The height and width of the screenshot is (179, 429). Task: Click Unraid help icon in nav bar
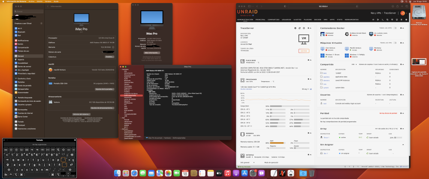coord(407,20)
